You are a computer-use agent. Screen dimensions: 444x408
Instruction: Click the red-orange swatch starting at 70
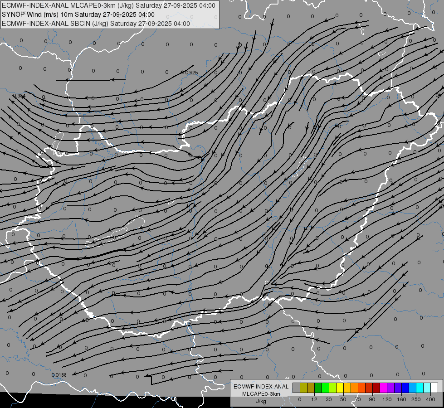(x=362, y=388)
